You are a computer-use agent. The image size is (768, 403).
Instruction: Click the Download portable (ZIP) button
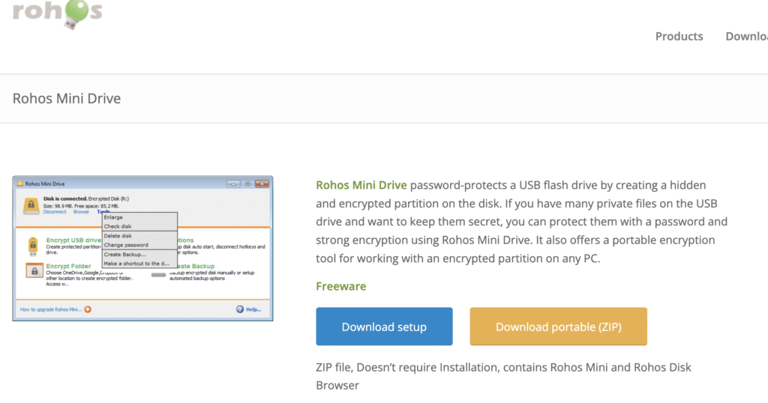558,326
